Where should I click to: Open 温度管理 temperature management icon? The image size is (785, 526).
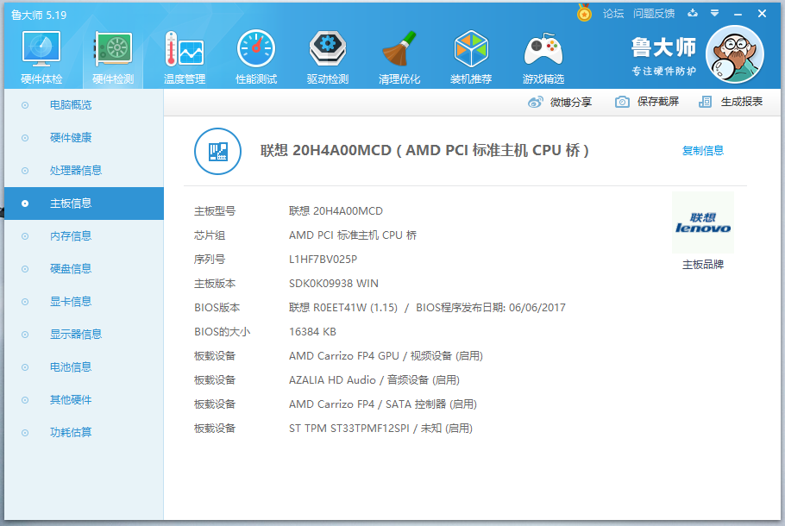click(185, 49)
